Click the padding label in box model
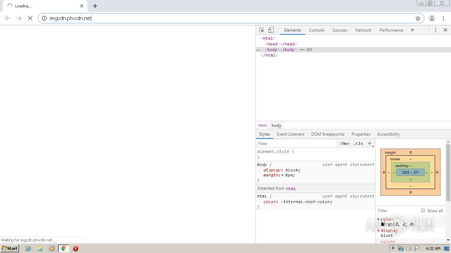The width and height of the screenshot is (451, 253). point(402,166)
